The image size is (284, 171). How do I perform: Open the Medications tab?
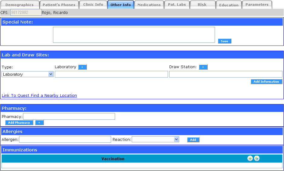click(x=149, y=5)
